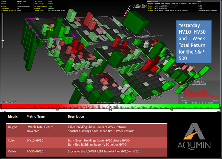Viewport: 222px width, 159px height.
Task: Click the Quote Time value 2012-05-02T17:20:00
Action: (x=56, y=11)
